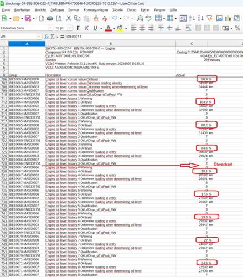The height and width of the screenshot is (277, 243).
Task: Click the Sort Descending icon
Action: tap(200, 18)
